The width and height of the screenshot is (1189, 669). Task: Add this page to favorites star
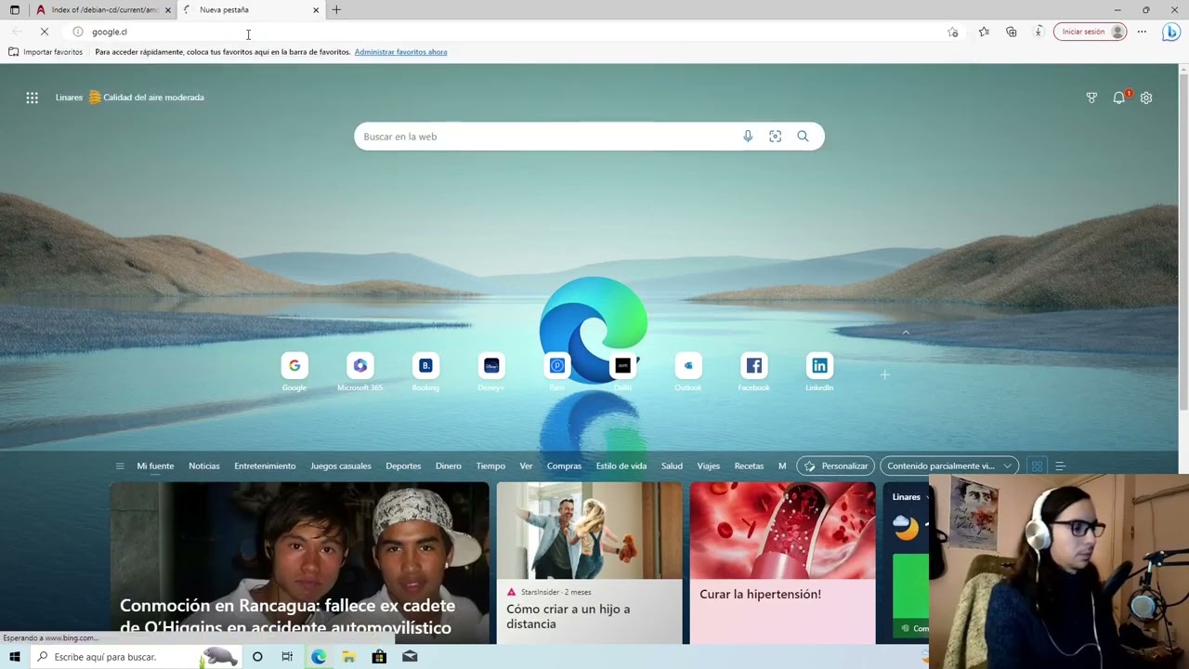pyautogui.click(x=953, y=32)
